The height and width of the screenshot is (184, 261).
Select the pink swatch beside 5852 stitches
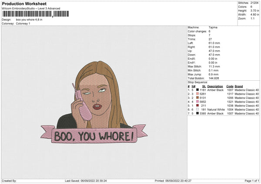pyautogui.click(x=197, y=102)
